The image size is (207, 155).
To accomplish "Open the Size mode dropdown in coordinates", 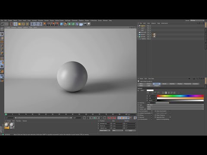I will (118, 130).
